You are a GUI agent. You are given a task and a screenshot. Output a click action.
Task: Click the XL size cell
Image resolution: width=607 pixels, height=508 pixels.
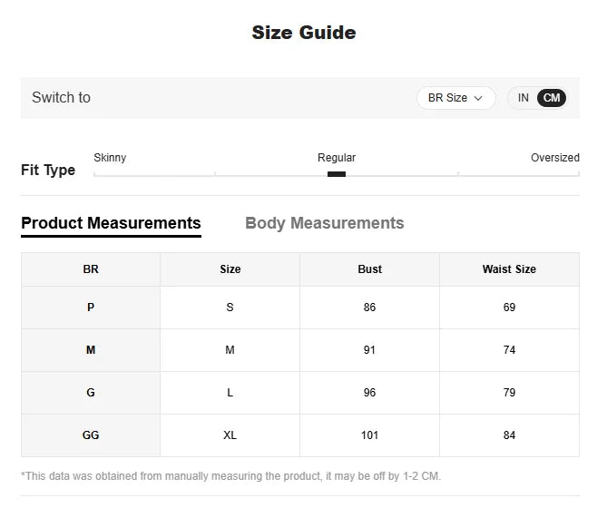pyautogui.click(x=230, y=435)
